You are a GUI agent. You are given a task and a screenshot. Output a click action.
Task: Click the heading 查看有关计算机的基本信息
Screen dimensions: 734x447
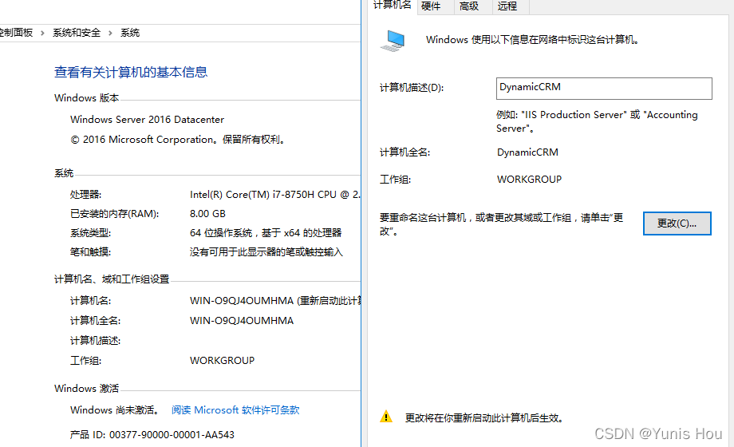coord(131,72)
